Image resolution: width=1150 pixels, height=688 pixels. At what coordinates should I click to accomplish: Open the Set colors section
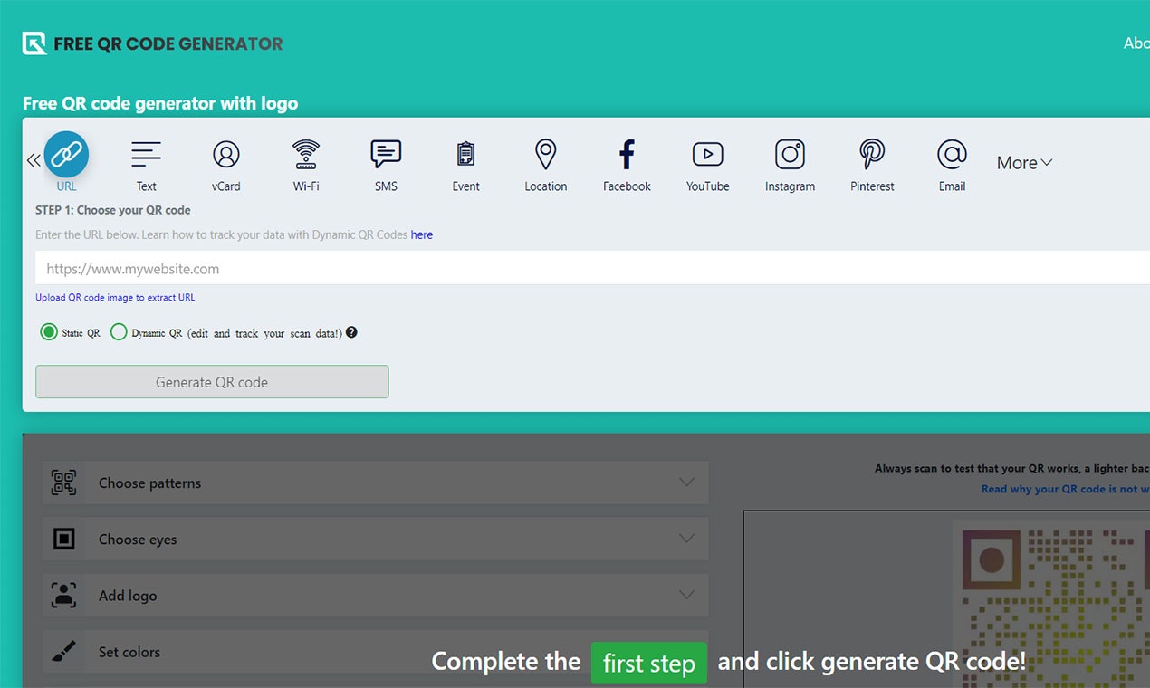coord(376,652)
